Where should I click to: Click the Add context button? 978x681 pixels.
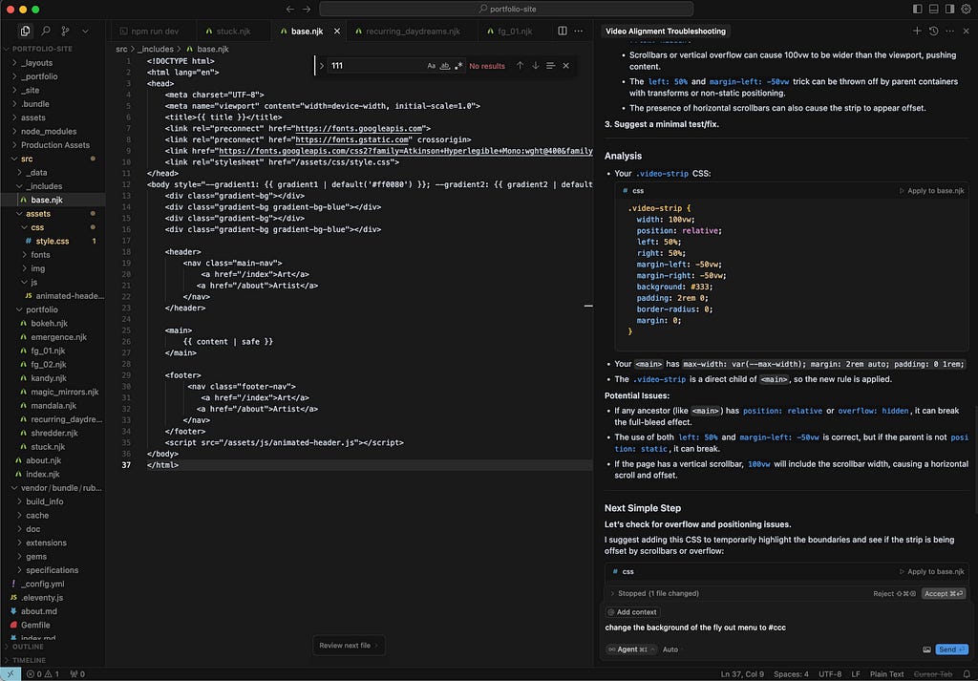[632, 612]
